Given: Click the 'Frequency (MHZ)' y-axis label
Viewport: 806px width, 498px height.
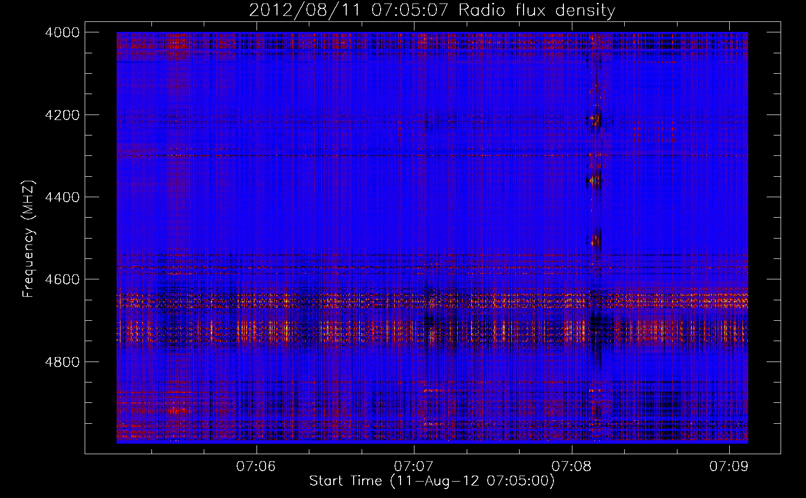Looking at the screenshot, I should pyautogui.click(x=29, y=239).
